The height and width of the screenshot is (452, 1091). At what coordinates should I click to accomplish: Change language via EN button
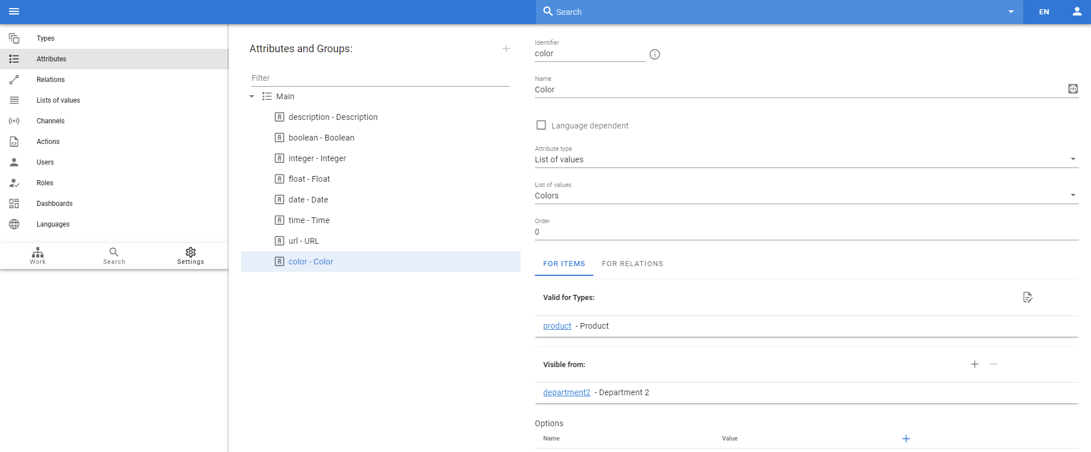click(1044, 11)
